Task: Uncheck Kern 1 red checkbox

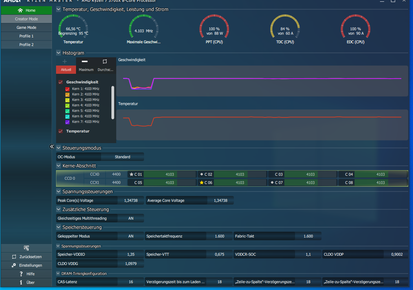Action: tap(67, 89)
